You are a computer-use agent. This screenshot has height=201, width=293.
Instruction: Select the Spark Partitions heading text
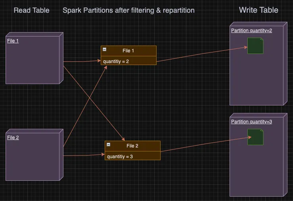pyautogui.click(x=128, y=10)
